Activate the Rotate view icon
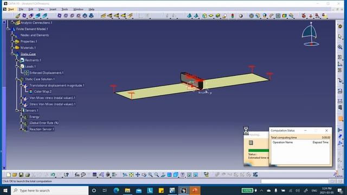This screenshot has width=347, height=195. click(x=144, y=175)
